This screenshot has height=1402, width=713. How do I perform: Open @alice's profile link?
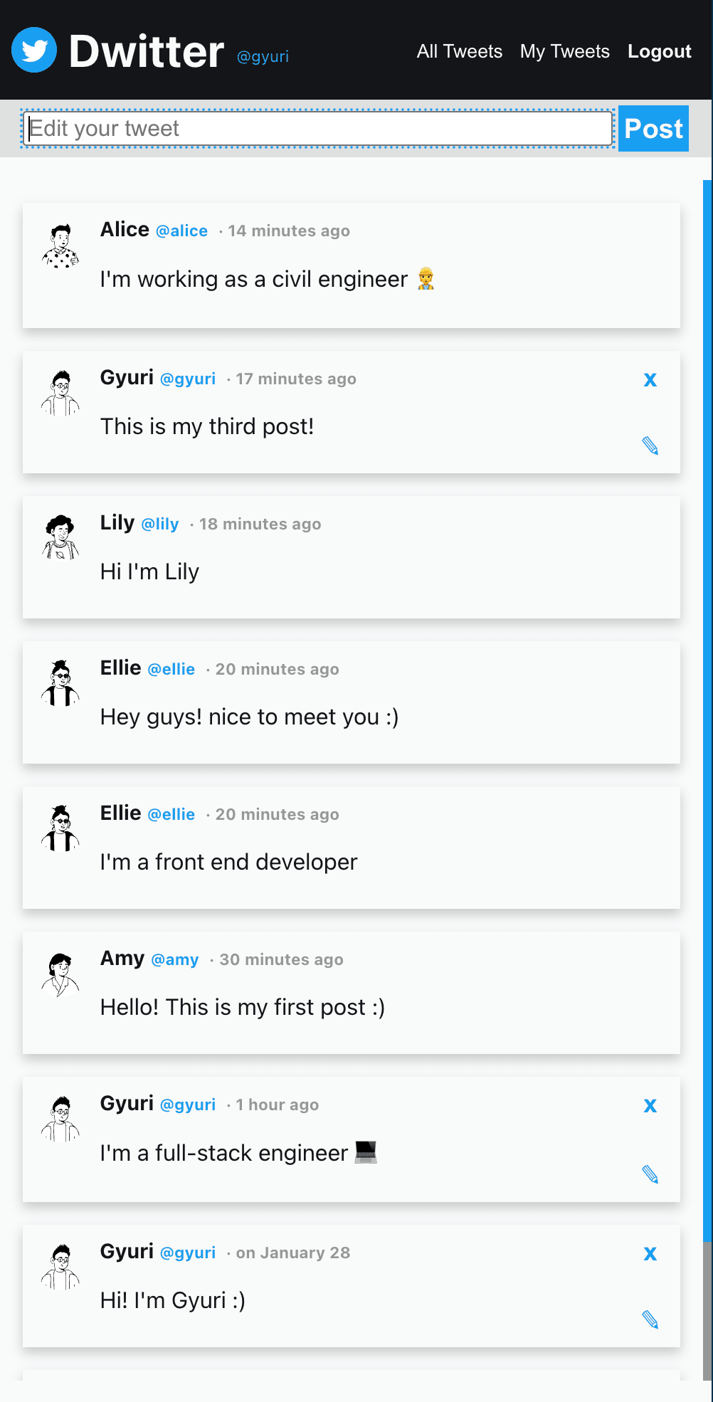pos(181,231)
